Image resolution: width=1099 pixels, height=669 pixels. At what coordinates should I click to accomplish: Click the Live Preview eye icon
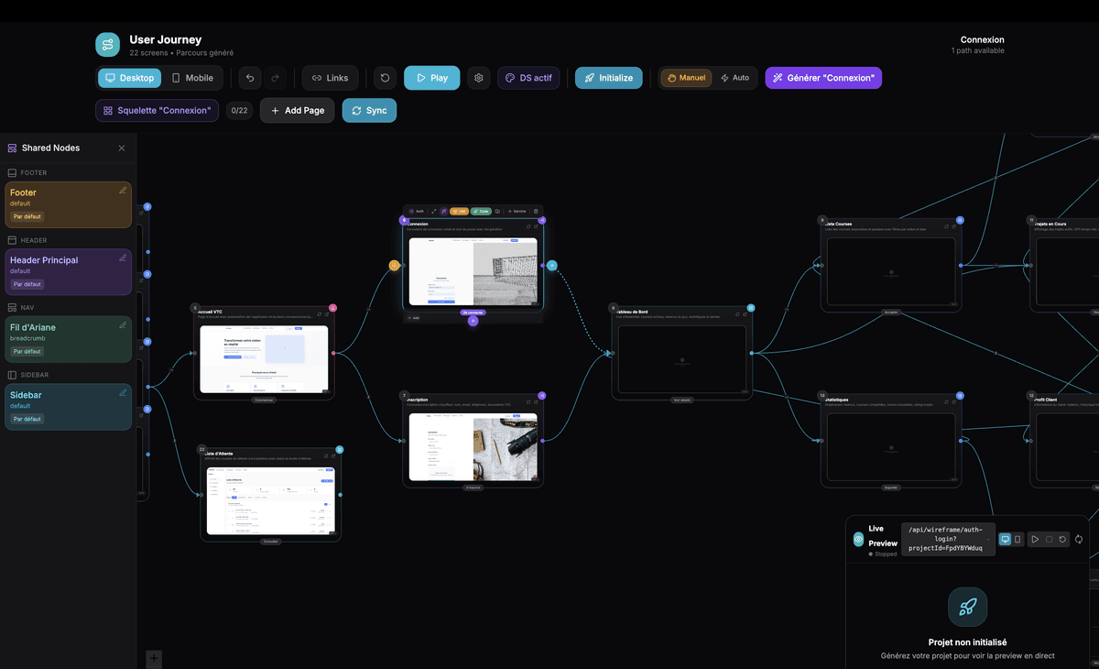[x=858, y=540]
